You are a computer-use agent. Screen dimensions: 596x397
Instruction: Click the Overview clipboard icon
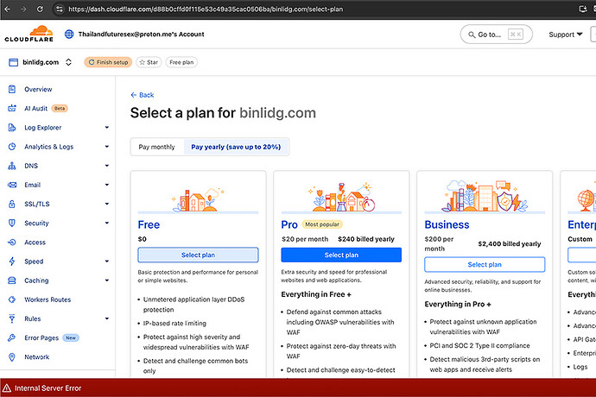(12, 89)
